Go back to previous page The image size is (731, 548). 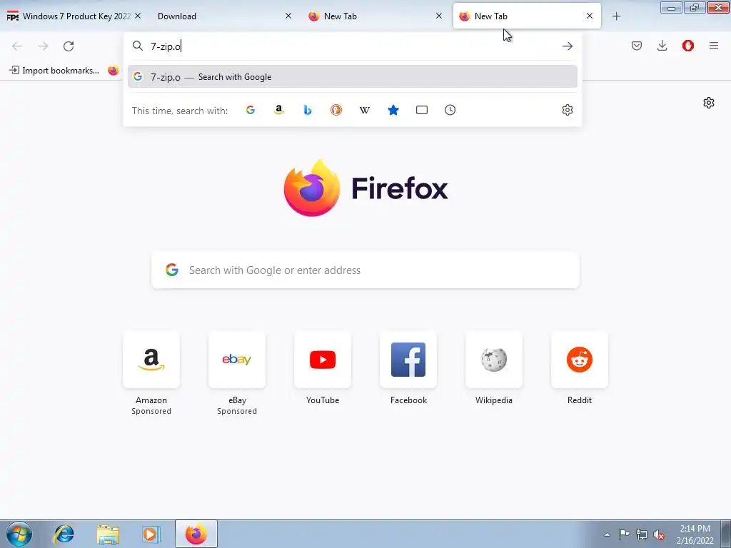tap(17, 46)
